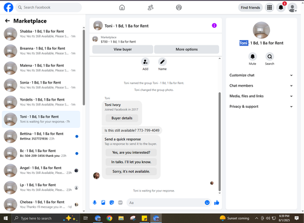Mute the conversation with bell icon

point(252,56)
